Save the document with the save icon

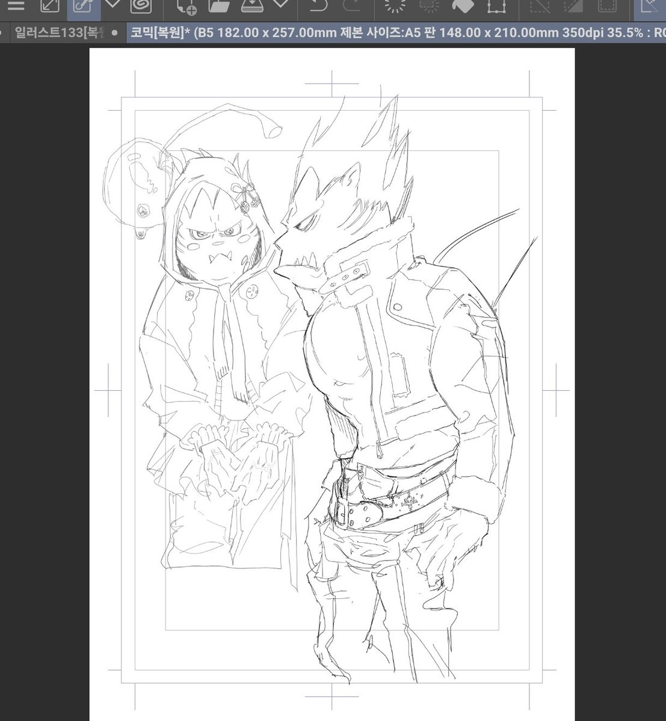coord(252,5)
